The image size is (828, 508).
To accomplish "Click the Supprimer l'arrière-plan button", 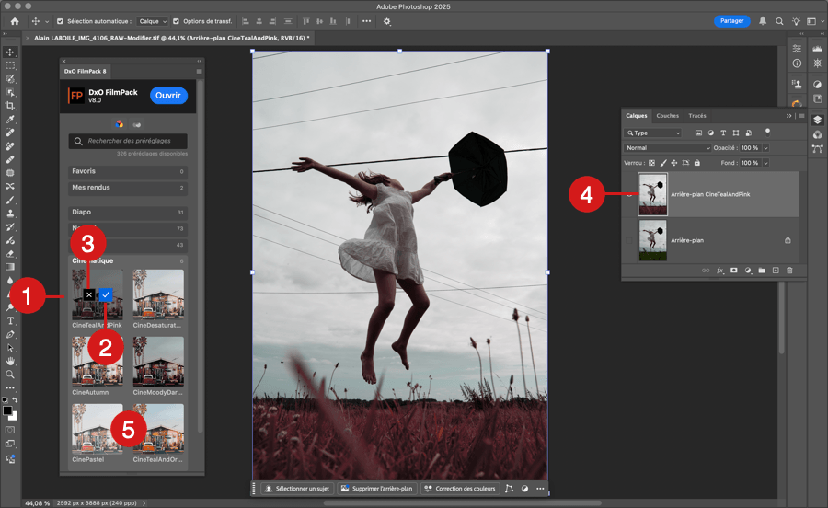I will (x=376, y=489).
